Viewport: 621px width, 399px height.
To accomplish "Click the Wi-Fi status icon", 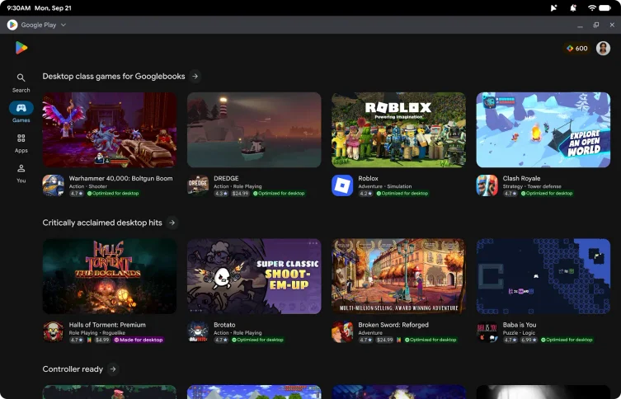I will tap(591, 8).
